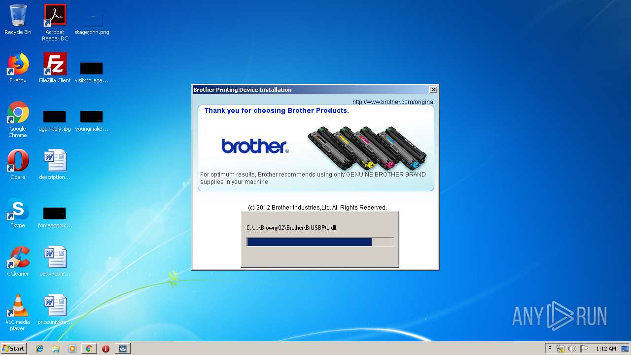The image size is (631, 355).
Task: Click 'Thank you for choosing Brother Products' text
Action: (x=277, y=110)
